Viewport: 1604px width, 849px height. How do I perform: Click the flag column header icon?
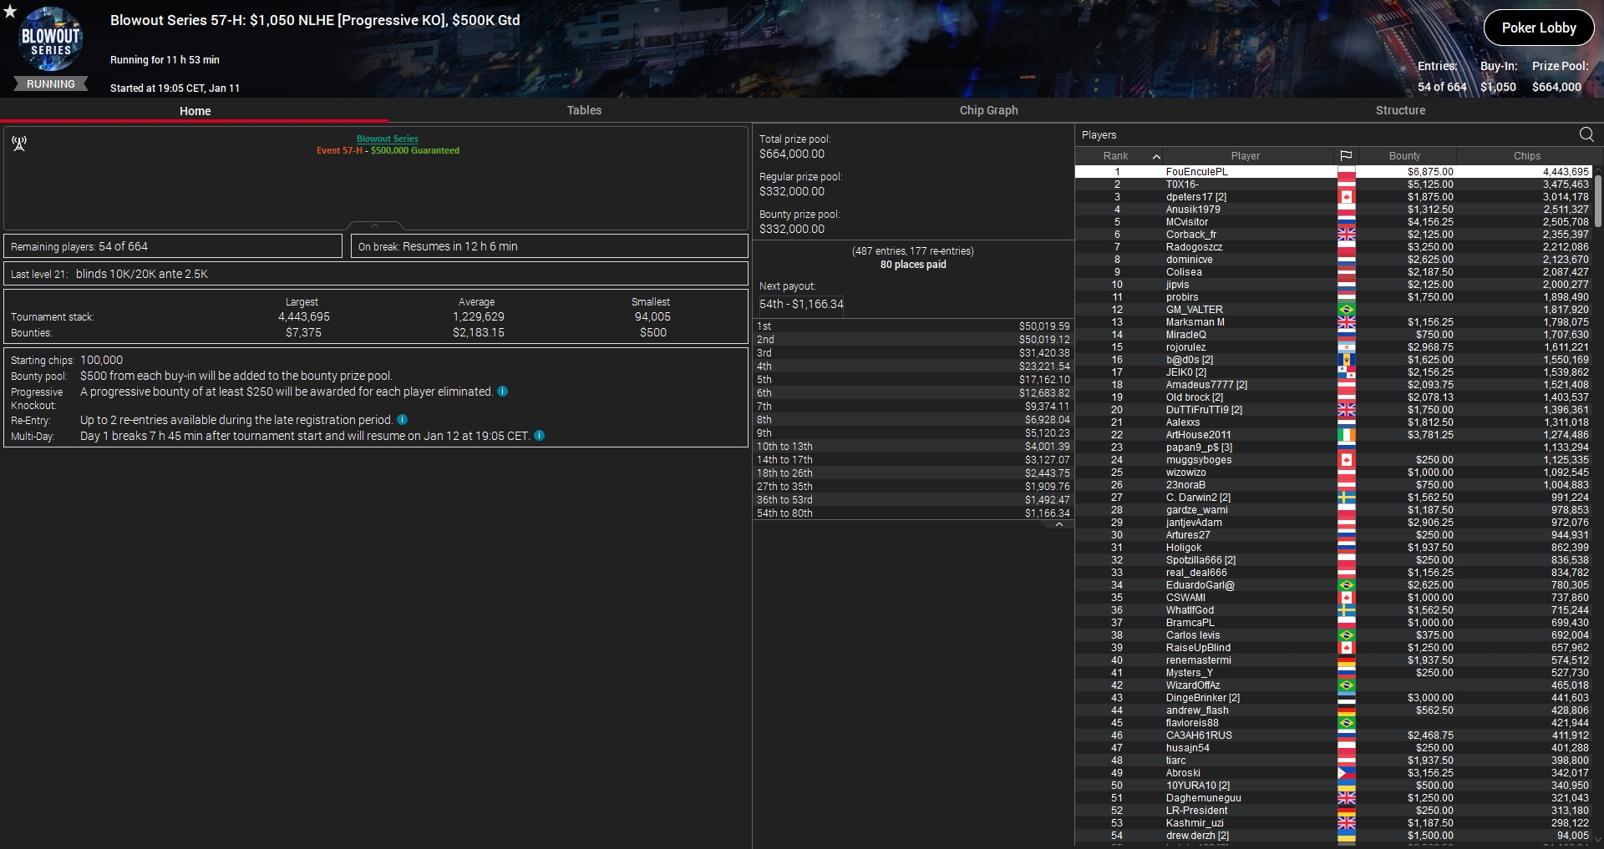(x=1346, y=156)
